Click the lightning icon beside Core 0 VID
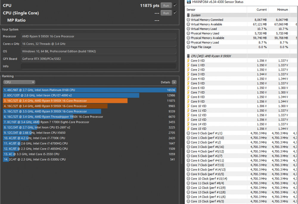This screenshot has height=204, width=298. pyautogui.click(x=188, y=61)
